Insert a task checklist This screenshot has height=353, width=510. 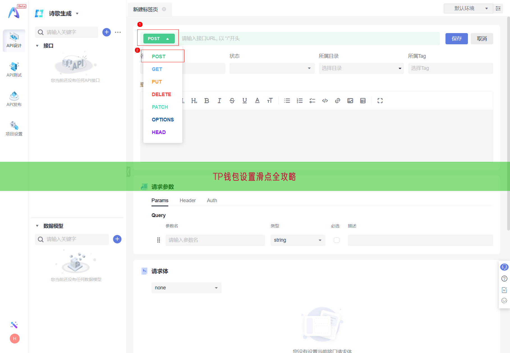(312, 101)
